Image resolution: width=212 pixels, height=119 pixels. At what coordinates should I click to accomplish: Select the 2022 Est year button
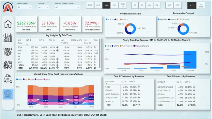[123, 5]
